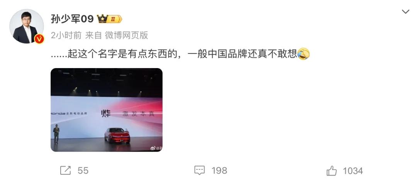Like the post with thumbs-up icon
Screen dimensions: 417x182
332,170
